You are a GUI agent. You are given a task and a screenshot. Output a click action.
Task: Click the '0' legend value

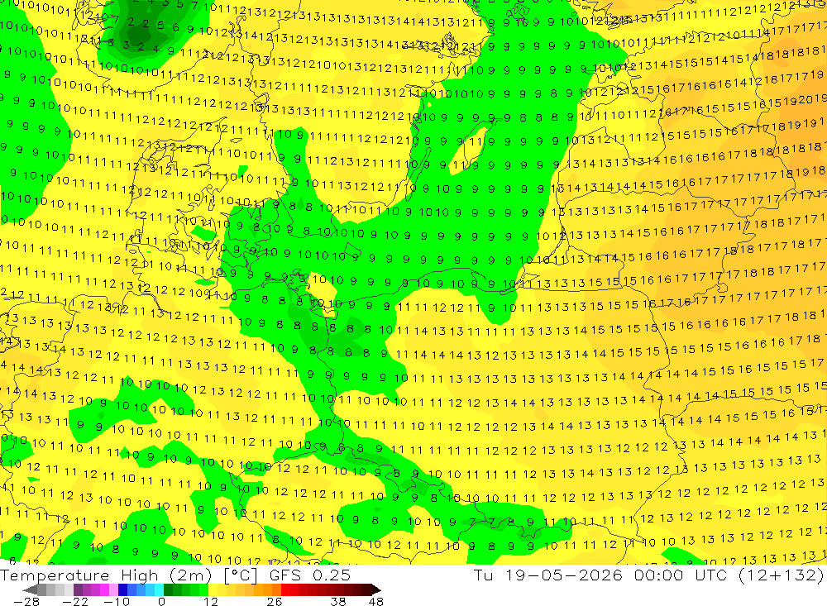(x=162, y=601)
